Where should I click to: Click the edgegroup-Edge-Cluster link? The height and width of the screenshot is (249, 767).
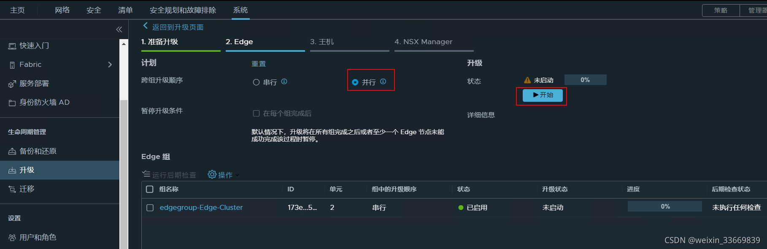pos(201,207)
